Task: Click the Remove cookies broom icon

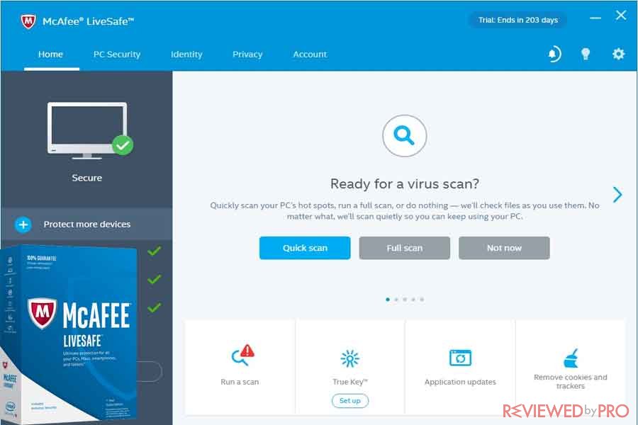Action: click(571, 358)
